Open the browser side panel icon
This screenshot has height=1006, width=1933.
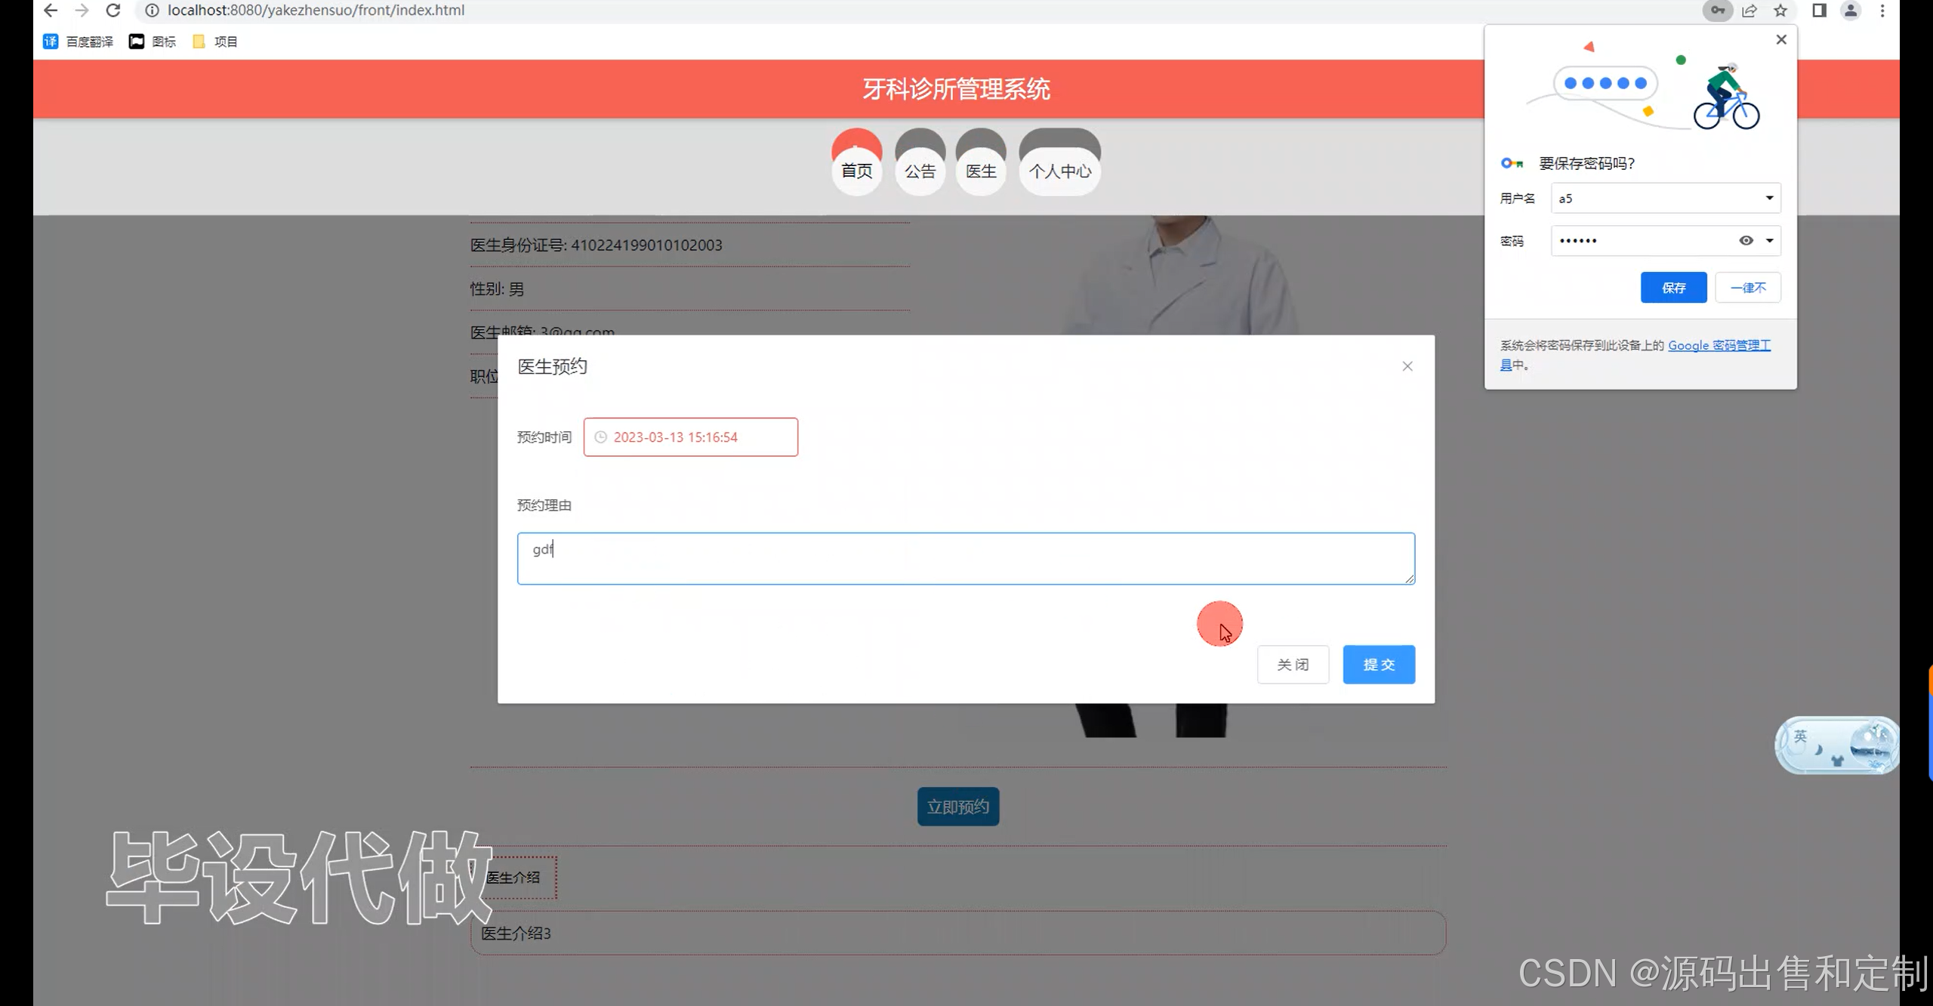point(1819,11)
